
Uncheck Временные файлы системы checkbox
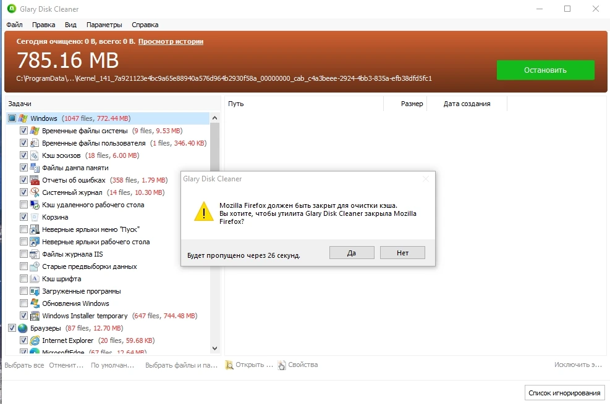click(x=23, y=130)
